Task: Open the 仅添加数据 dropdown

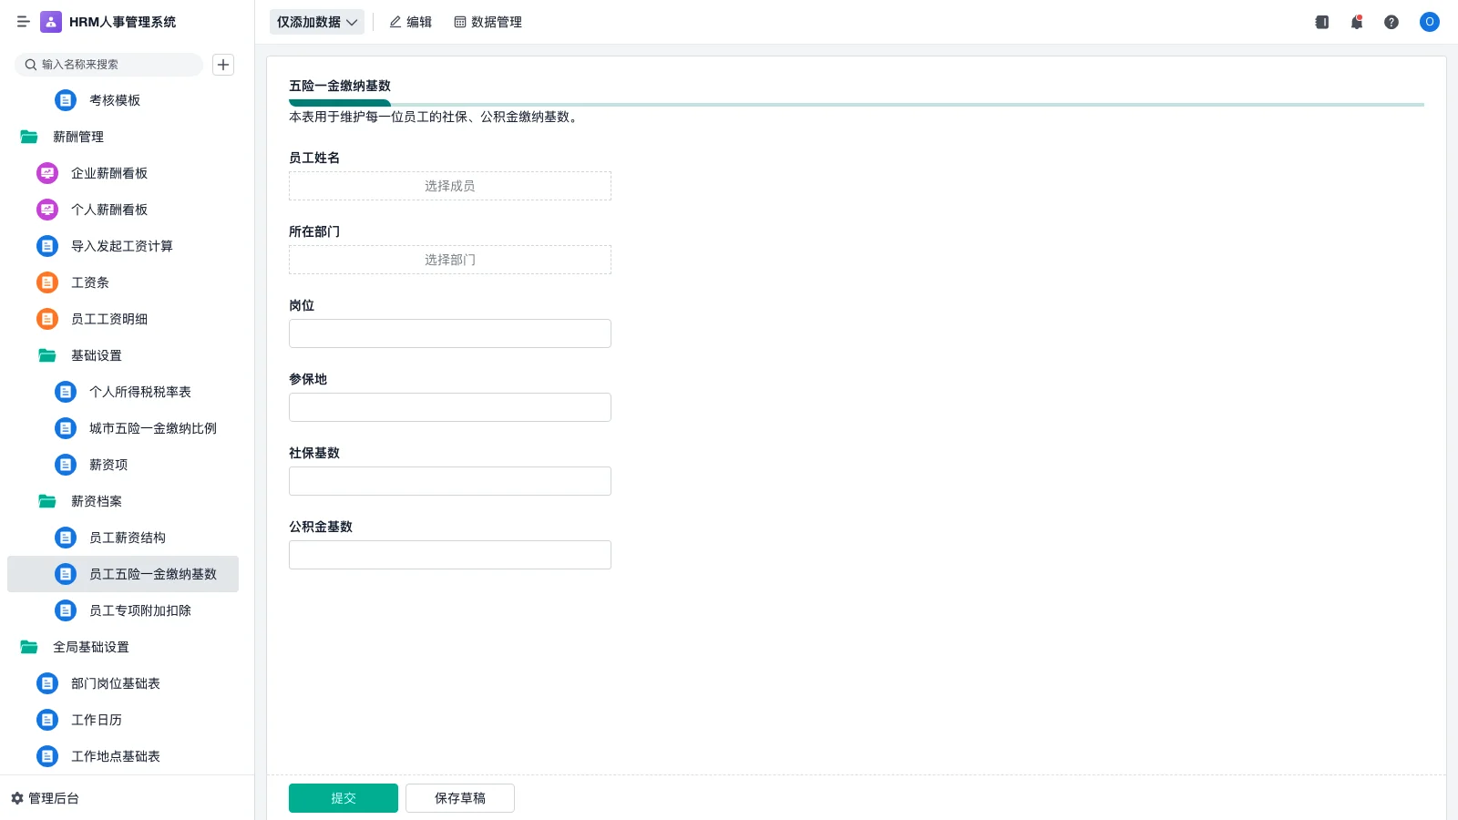Action: (x=316, y=22)
